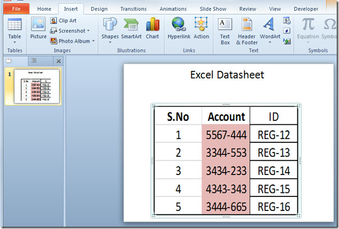Click the Account header cell
The width and height of the screenshot is (339, 229).
(226, 116)
